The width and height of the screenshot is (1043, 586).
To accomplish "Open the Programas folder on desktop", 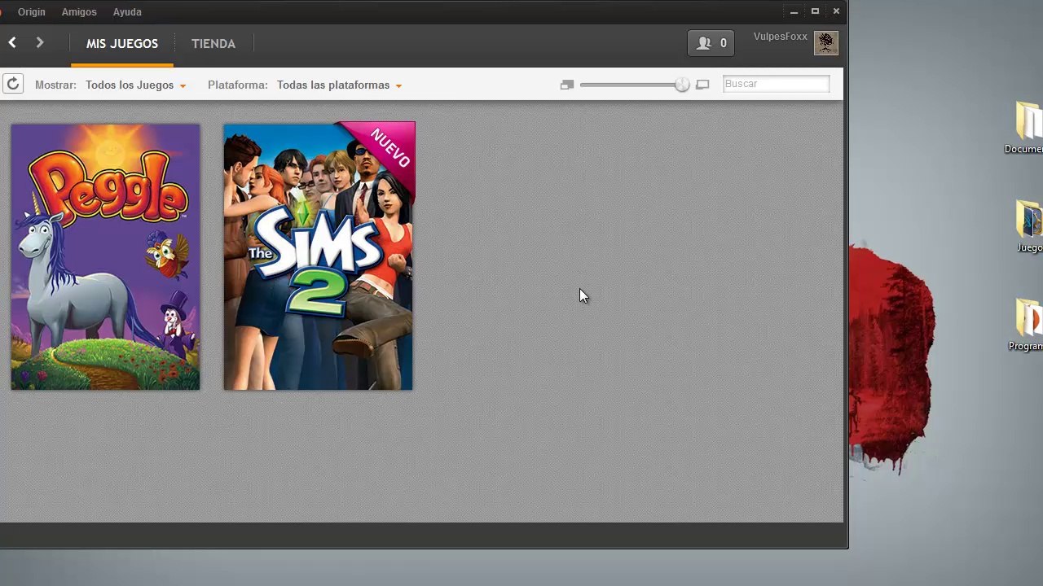I will (x=1027, y=325).
